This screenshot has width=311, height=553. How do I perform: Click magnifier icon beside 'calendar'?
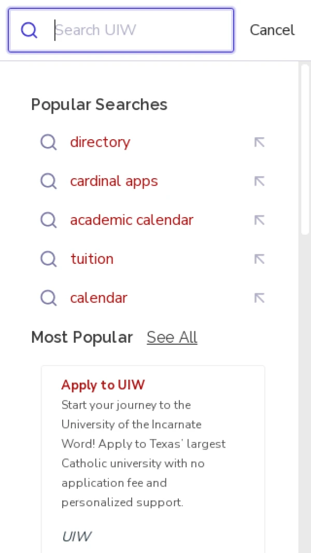[x=49, y=298]
